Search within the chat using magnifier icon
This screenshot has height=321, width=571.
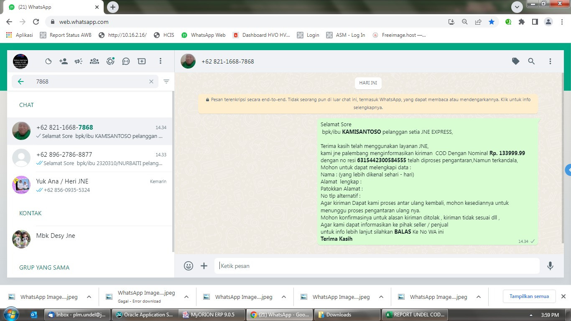click(531, 61)
